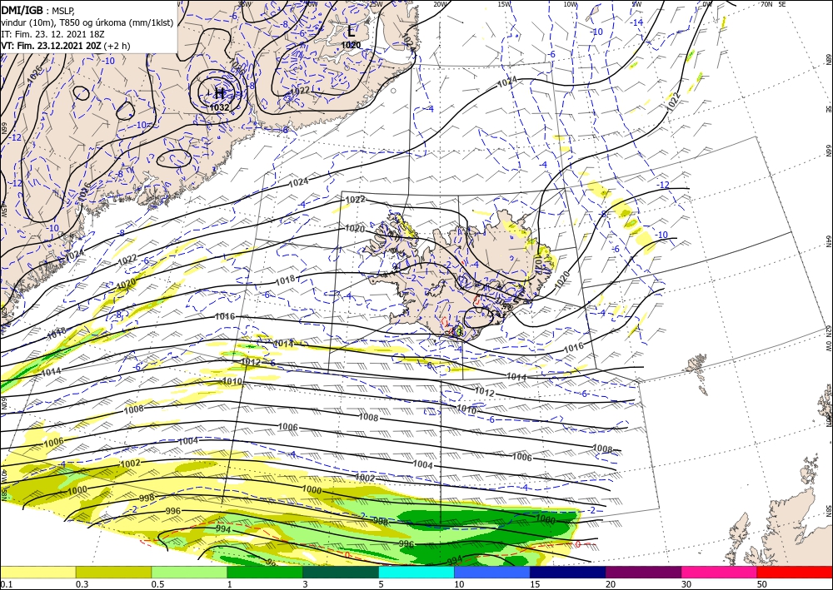
Task: Click the 'DMI/IGB : MSLP,' title text
Action: coord(37,9)
